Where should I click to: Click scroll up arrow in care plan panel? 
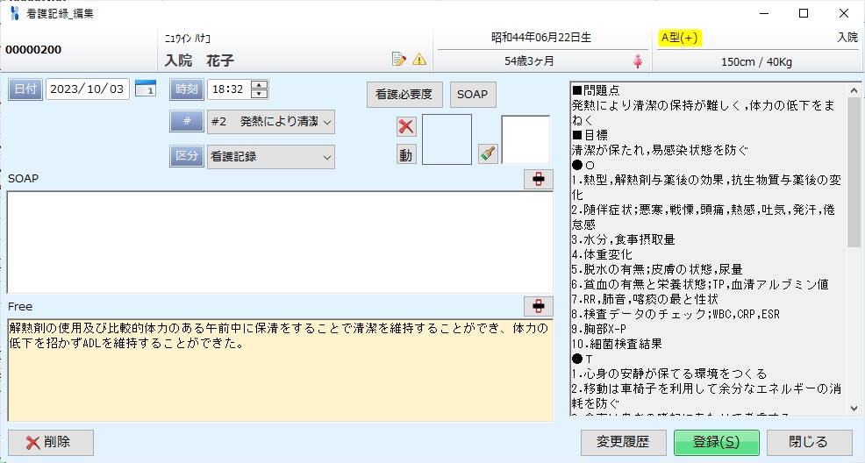tap(854, 89)
